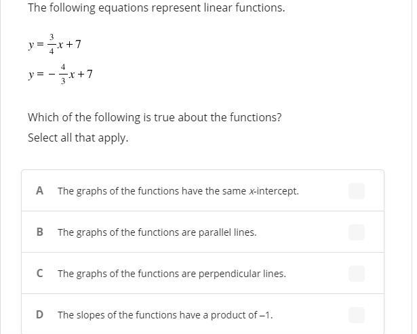The height and width of the screenshot is (334, 417).
Task: Click the letter D label
Action: (39, 314)
